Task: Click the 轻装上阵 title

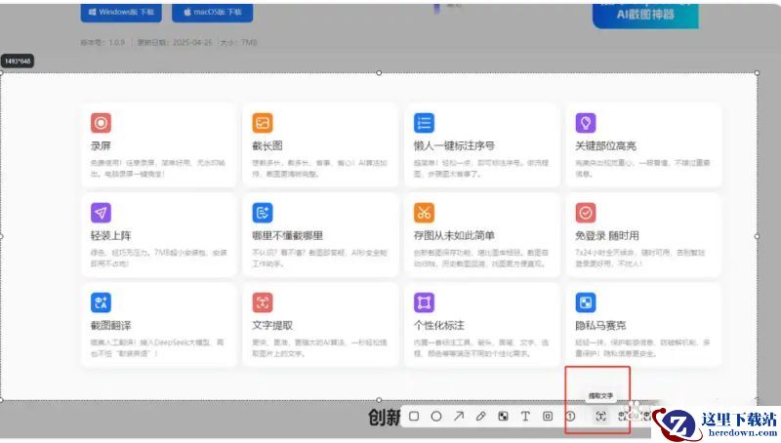Action: (x=110, y=235)
